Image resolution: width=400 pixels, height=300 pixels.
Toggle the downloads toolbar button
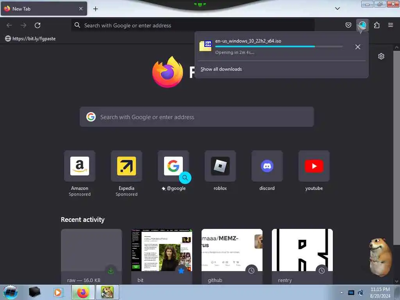pos(362,25)
